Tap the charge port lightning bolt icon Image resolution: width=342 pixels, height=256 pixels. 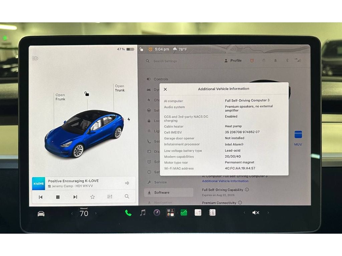(129, 119)
